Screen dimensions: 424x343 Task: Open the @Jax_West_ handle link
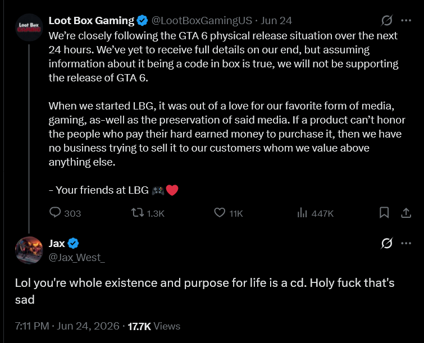(x=76, y=258)
